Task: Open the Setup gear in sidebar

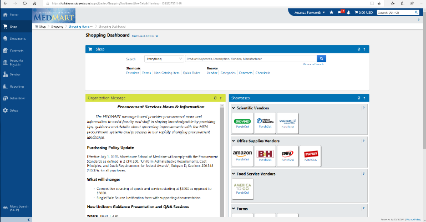Action: click(x=5, y=110)
